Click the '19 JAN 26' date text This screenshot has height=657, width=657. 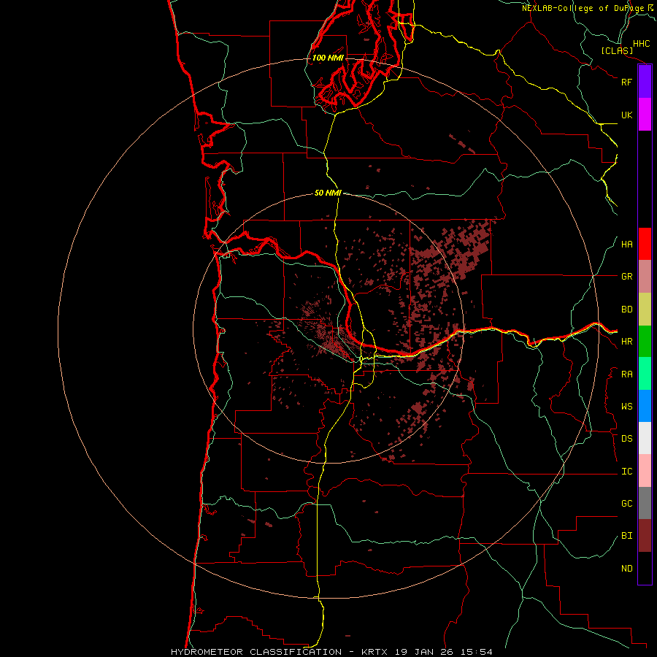click(x=425, y=652)
